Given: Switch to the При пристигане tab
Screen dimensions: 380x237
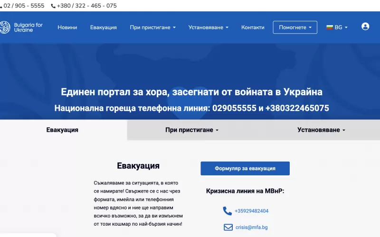Looking at the screenshot, I should tap(191, 130).
